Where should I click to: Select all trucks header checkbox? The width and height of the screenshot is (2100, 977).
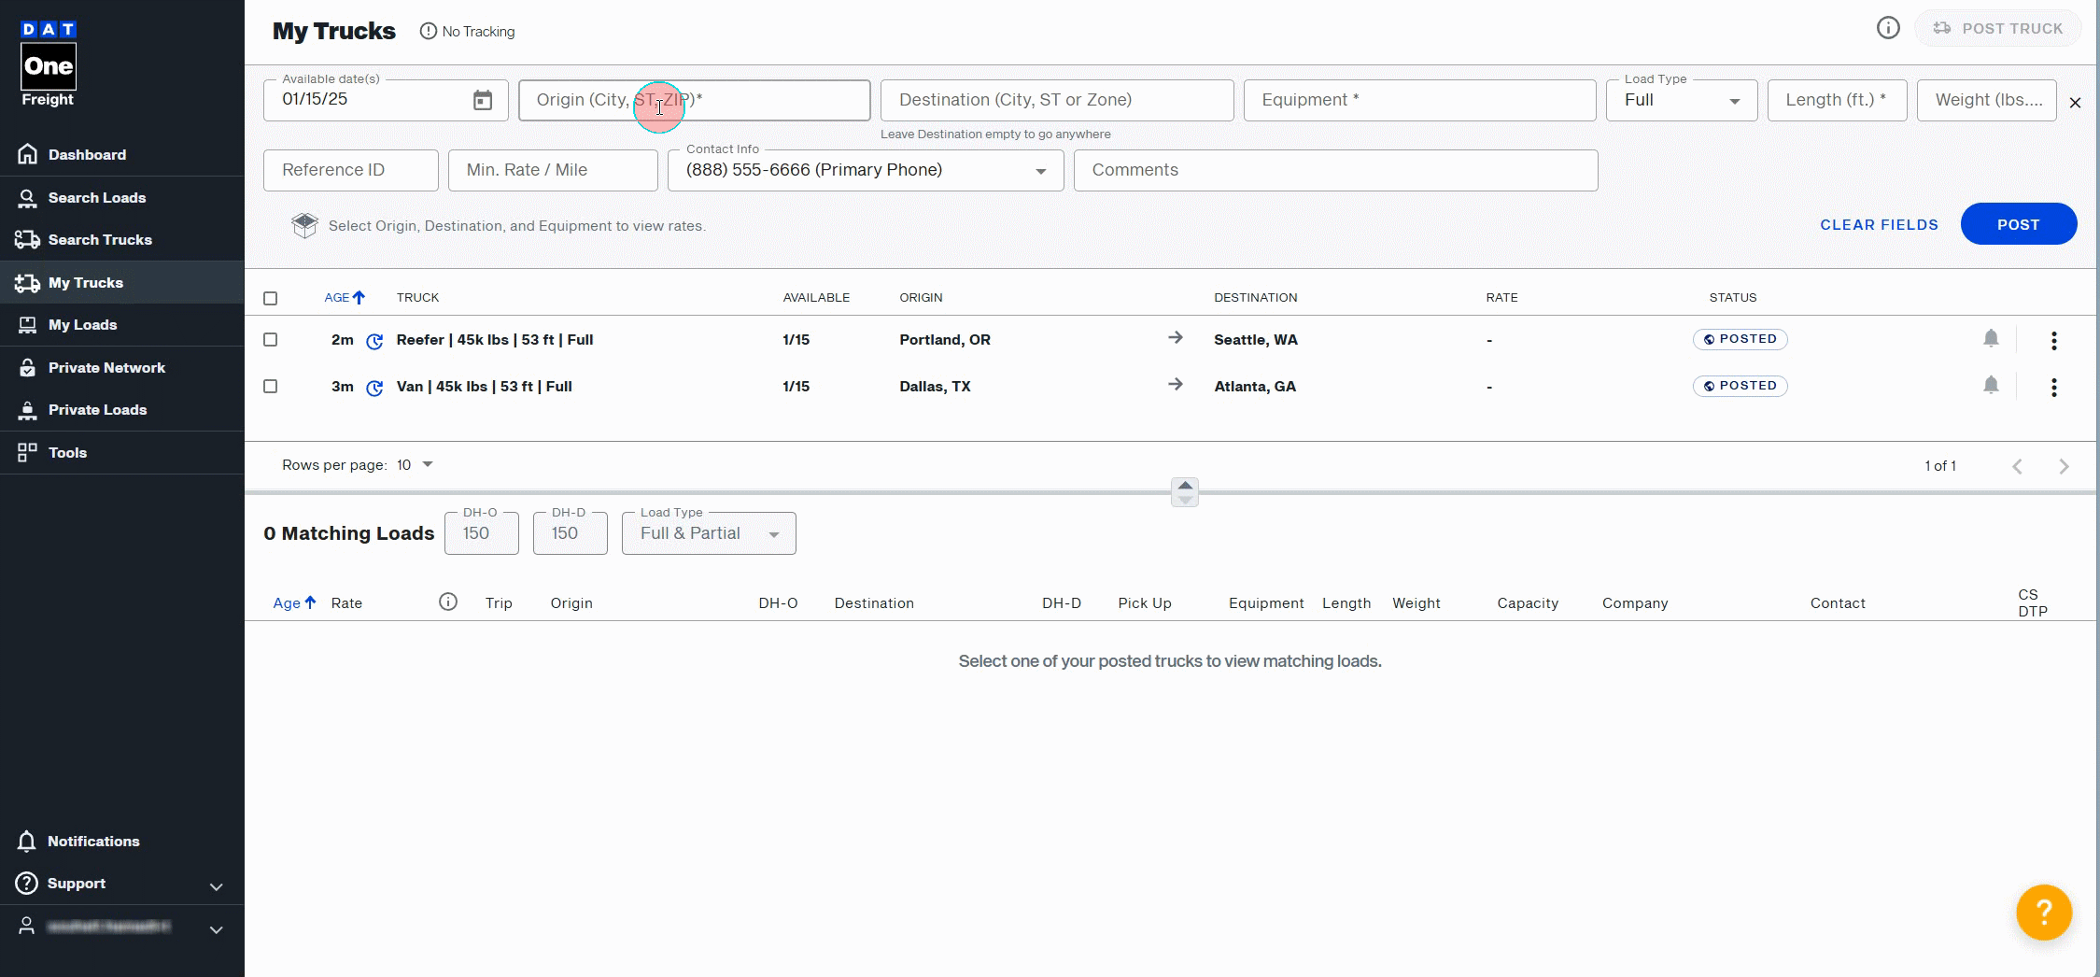pos(271,298)
